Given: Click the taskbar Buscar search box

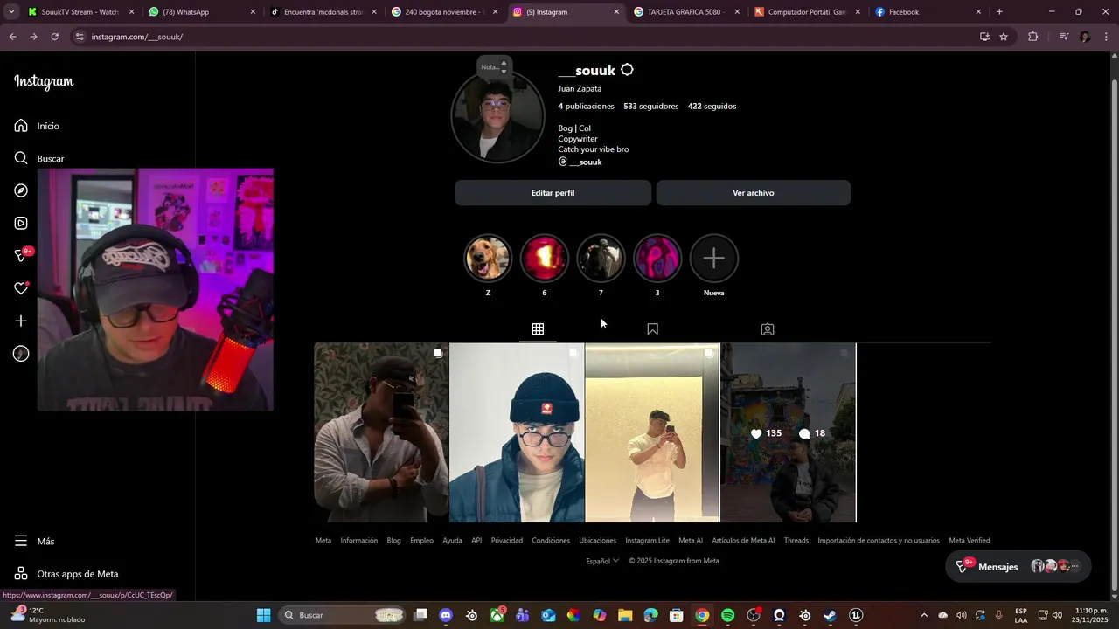Looking at the screenshot, I should coord(343,615).
